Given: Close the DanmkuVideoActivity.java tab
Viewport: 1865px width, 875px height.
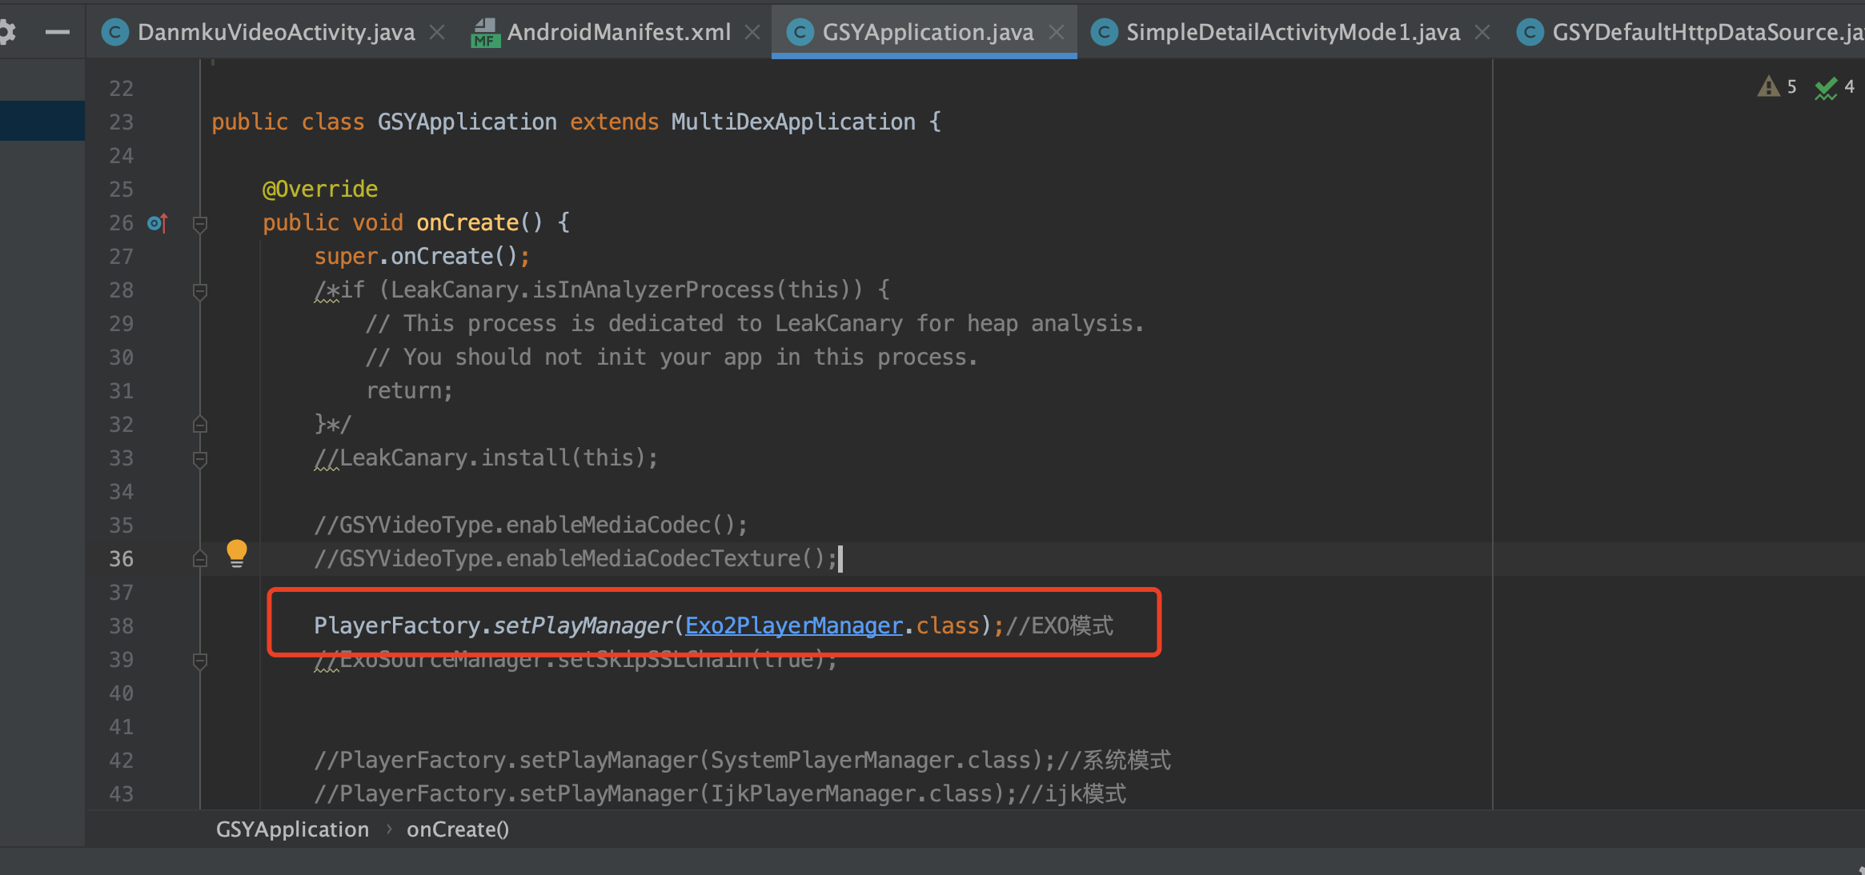Looking at the screenshot, I should coord(438,32).
